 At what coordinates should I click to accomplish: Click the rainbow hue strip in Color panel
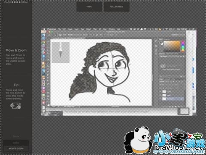(x=183, y=46)
